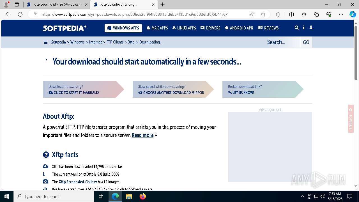359x202 pixels.
Task: Close the Xftp download starting tab
Action: tap(153, 4)
